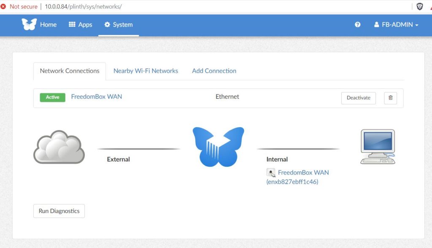Viewport: 432px width, 248px height.
Task: Expand the FB-ADMIN user dropdown
Action: click(396, 25)
